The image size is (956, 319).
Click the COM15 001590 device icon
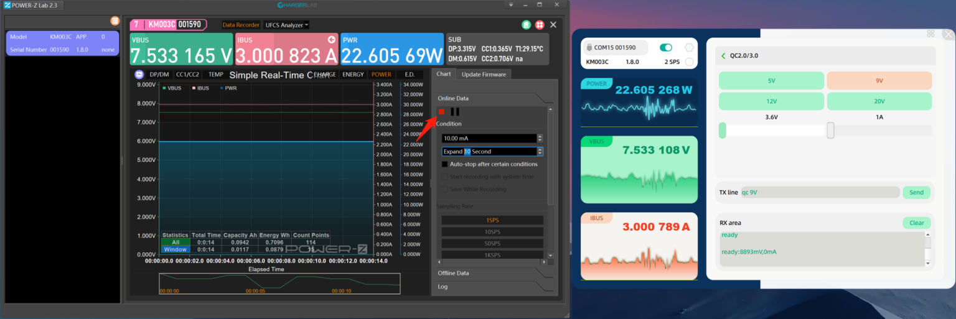(589, 47)
